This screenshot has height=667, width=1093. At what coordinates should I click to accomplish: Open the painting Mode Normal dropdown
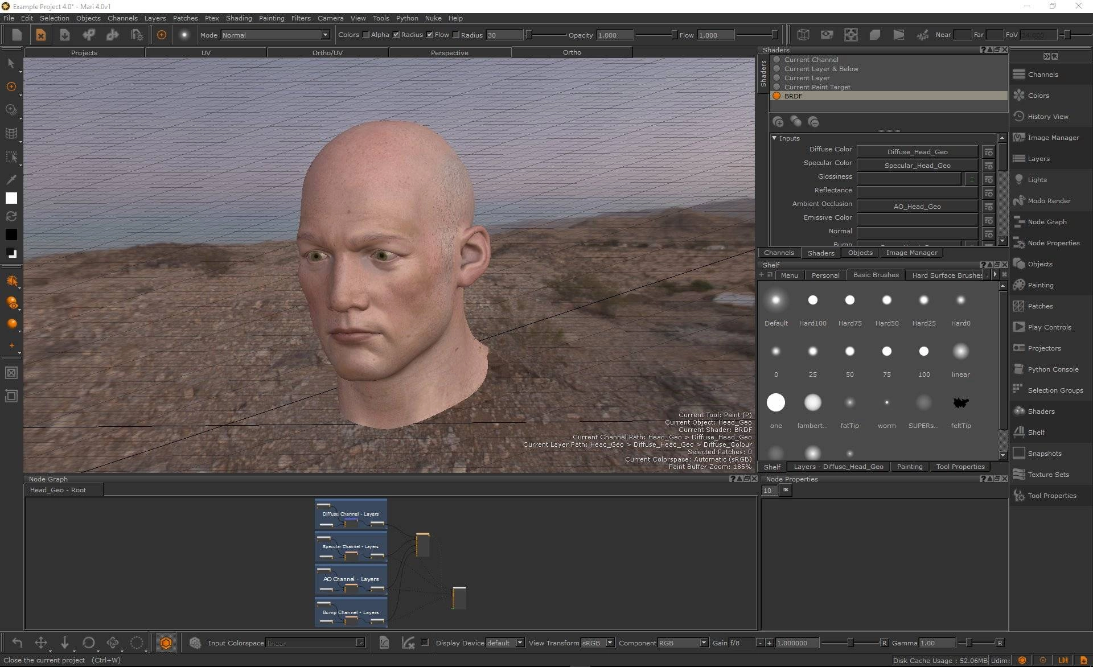tap(276, 35)
